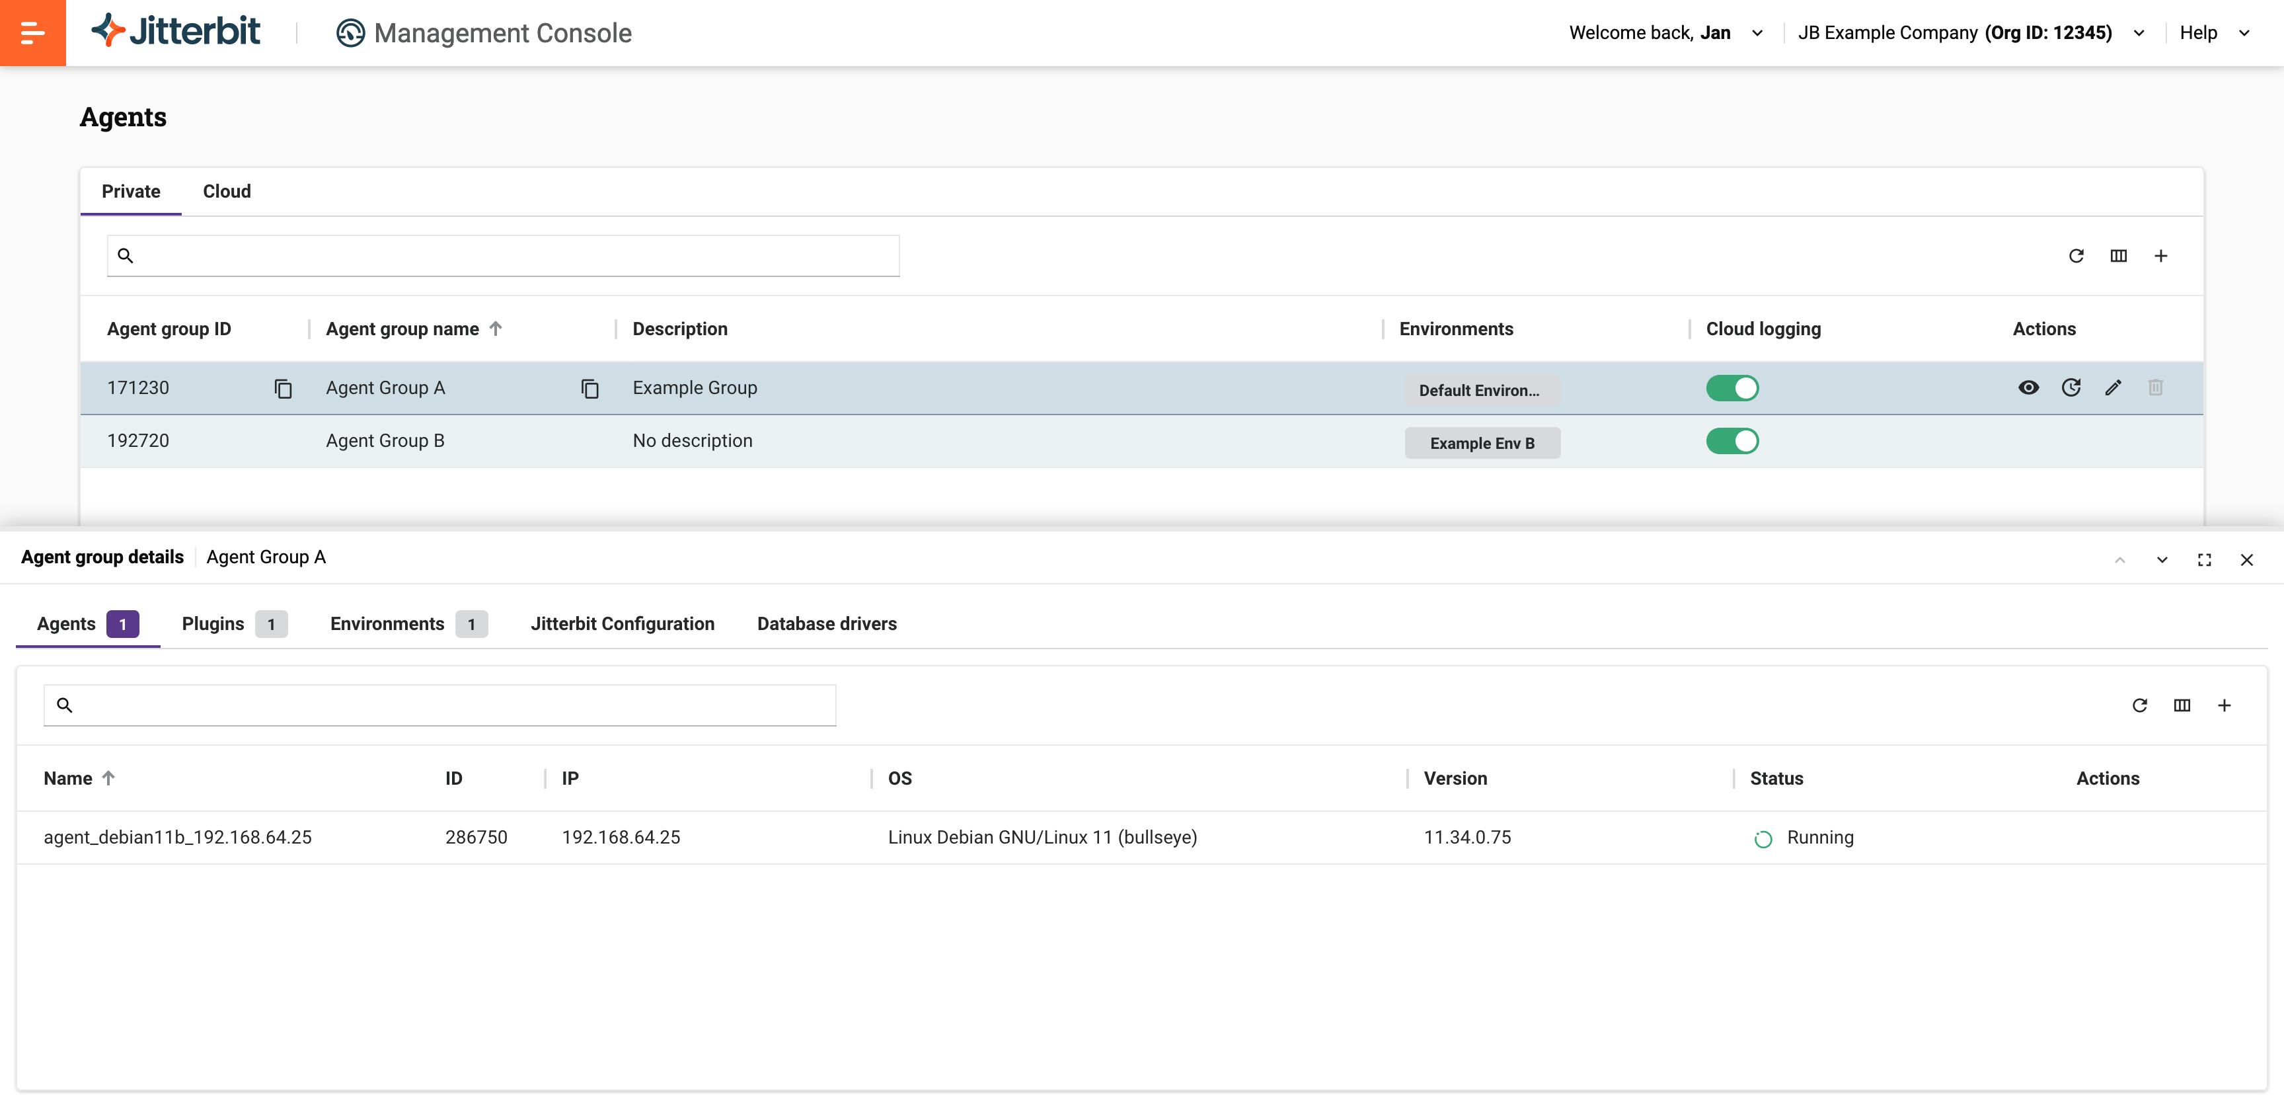
Task: Switch to the Cloud agents tab
Action: point(226,192)
